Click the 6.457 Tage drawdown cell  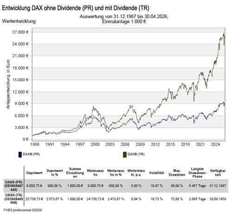tap(197, 186)
